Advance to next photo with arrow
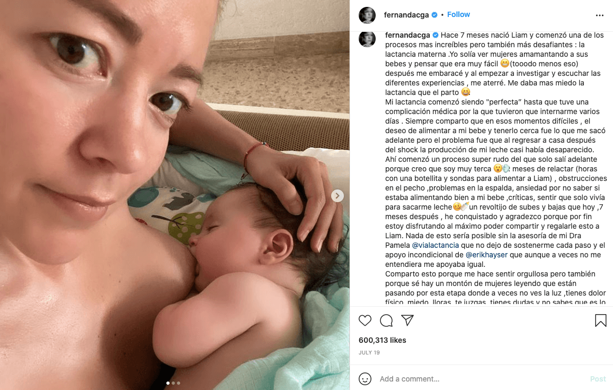The width and height of the screenshot is (613, 390). coord(337,195)
